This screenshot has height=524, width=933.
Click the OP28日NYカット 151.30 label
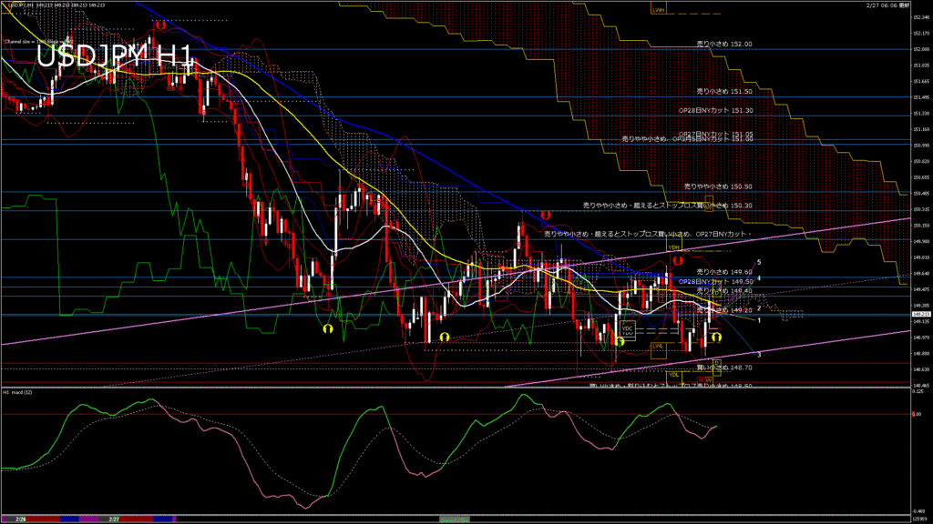(715, 109)
